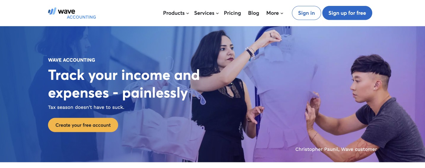This screenshot has width=425, height=168.
Task: Select Sign up for free button
Action: [347, 13]
